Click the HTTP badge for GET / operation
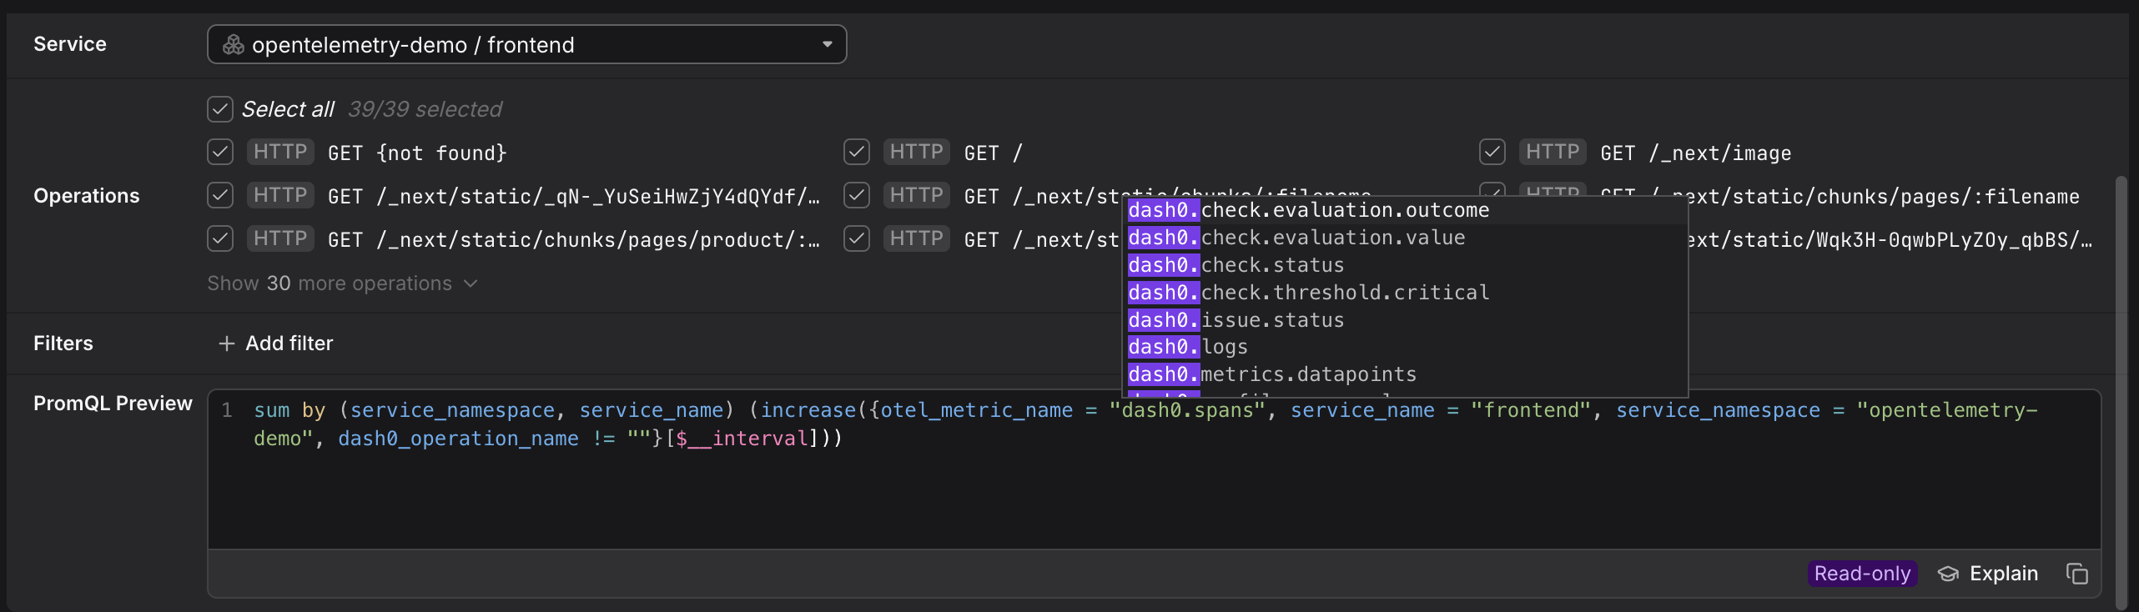The height and width of the screenshot is (612, 2139). pyautogui.click(x=916, y=152)
